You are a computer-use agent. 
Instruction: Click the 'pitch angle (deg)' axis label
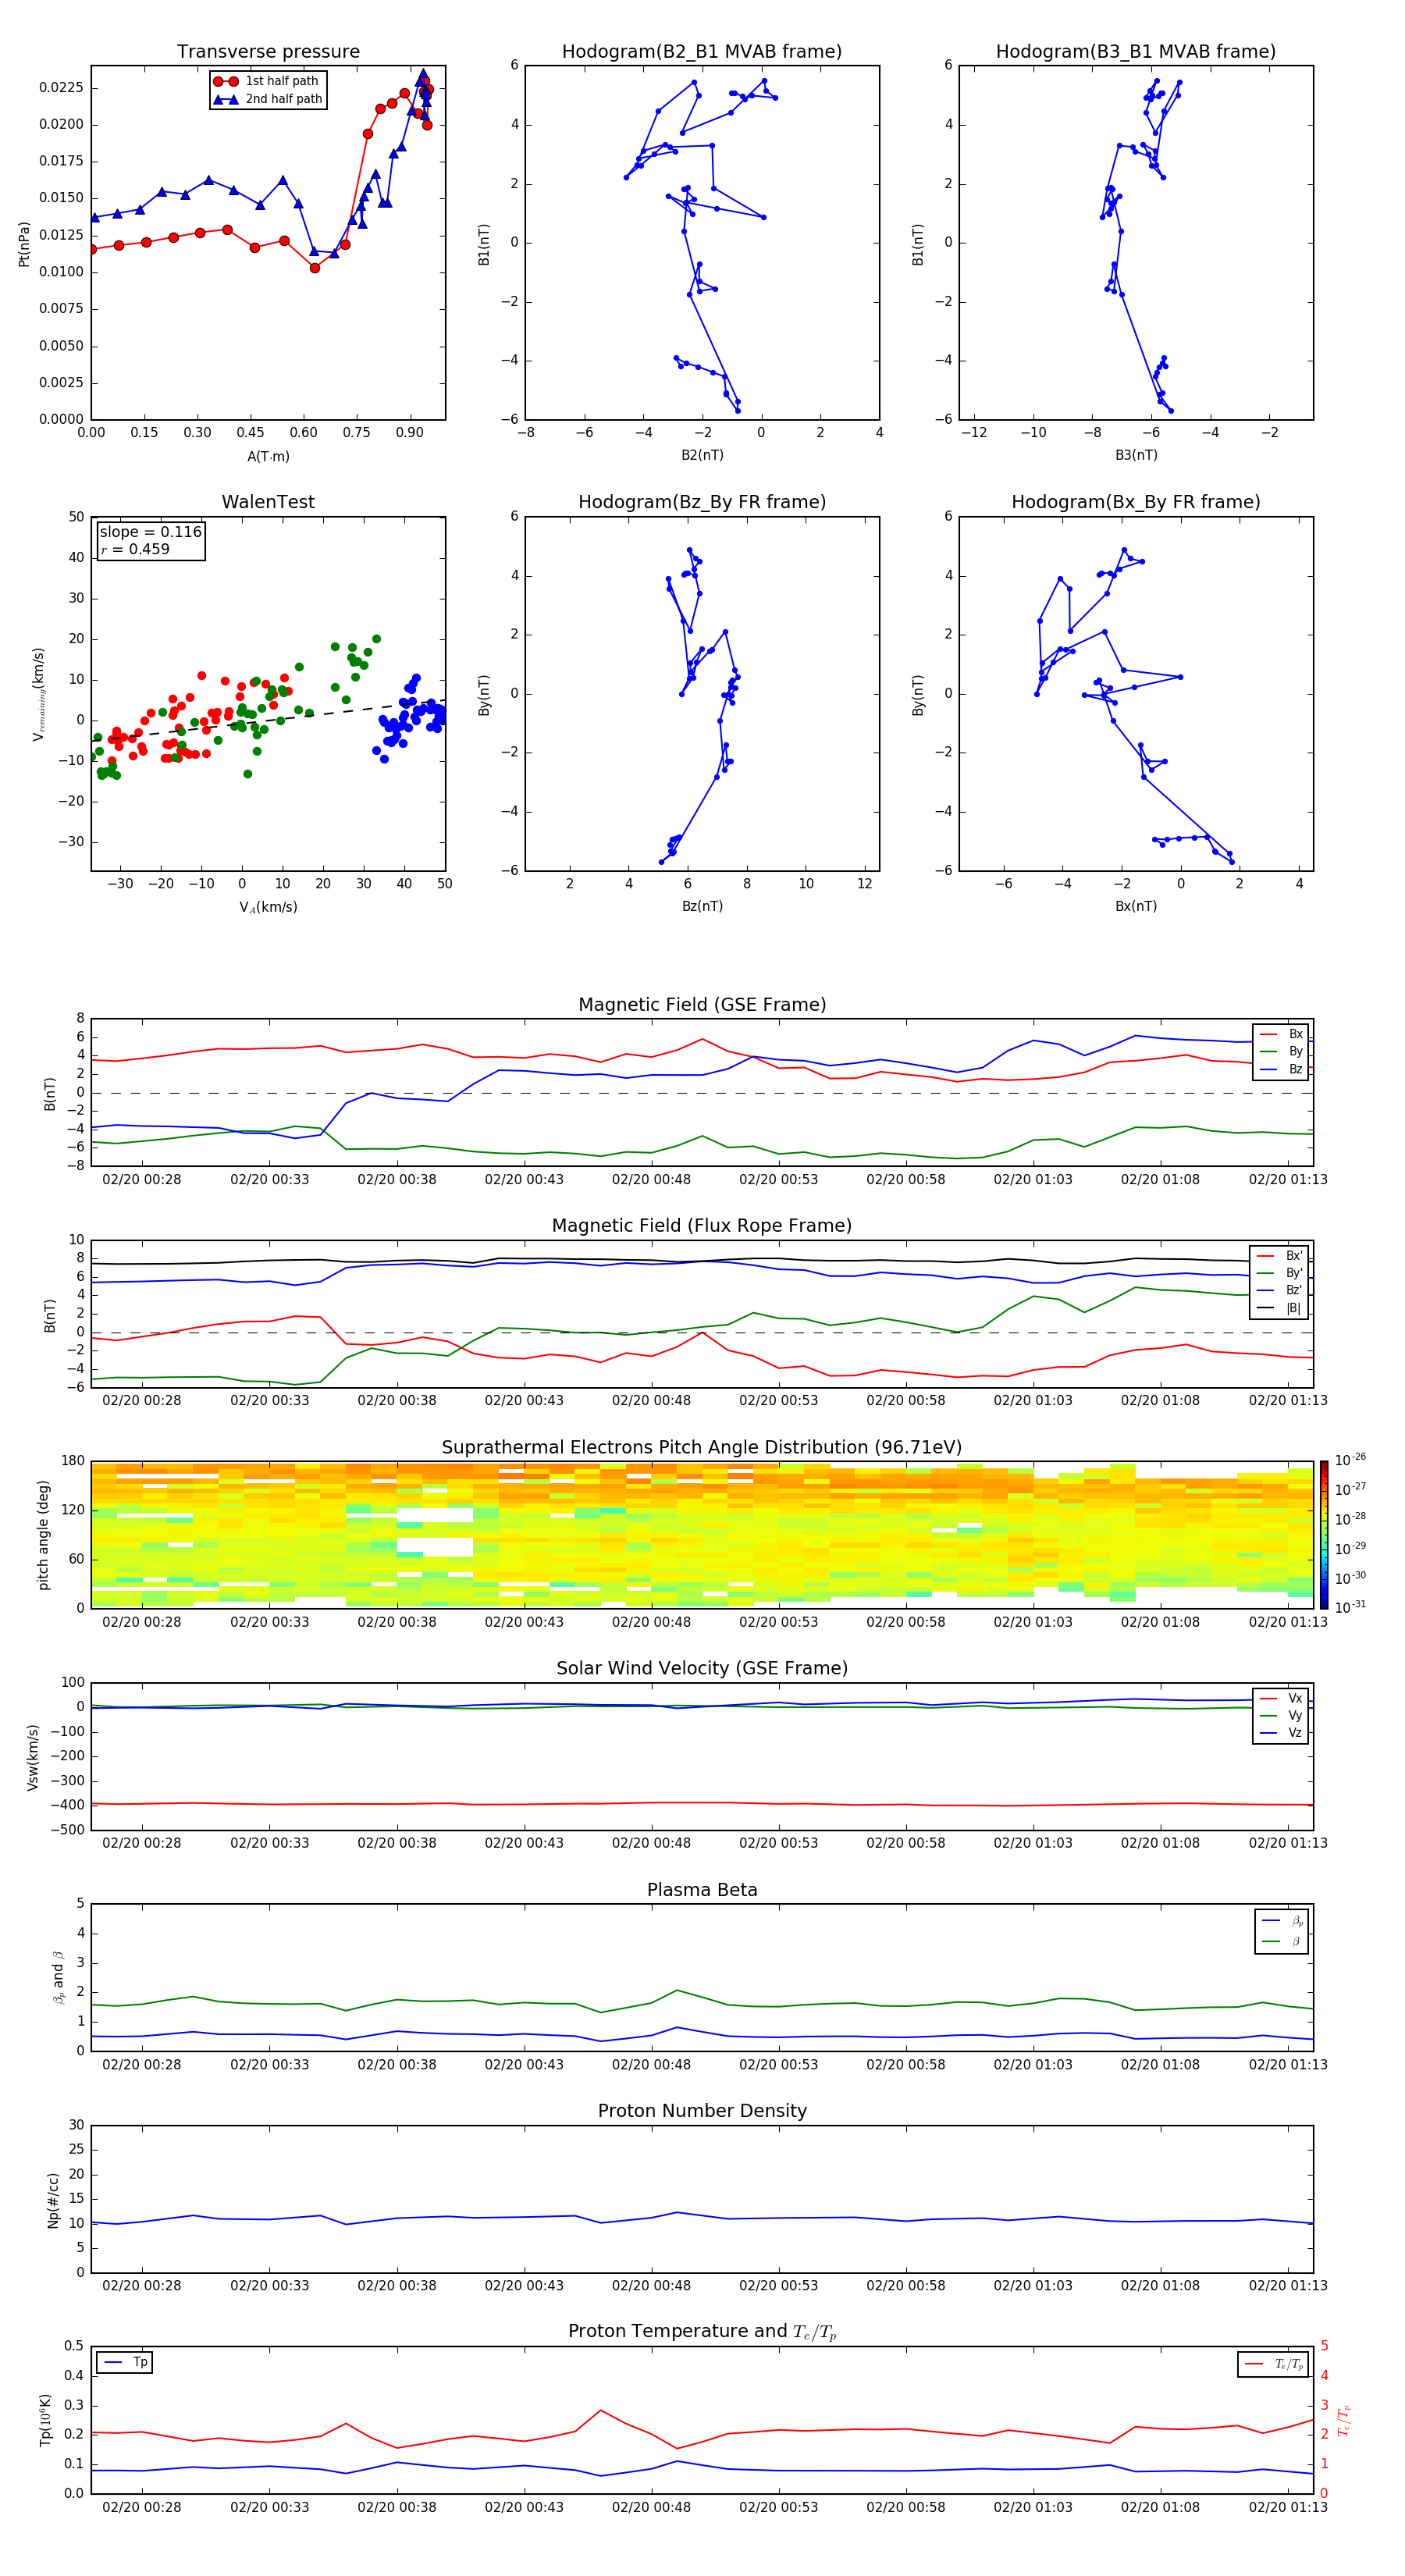[43, 1535]
